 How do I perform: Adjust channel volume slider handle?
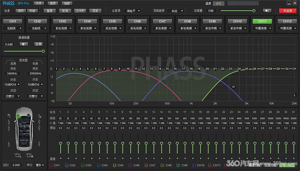43,51
